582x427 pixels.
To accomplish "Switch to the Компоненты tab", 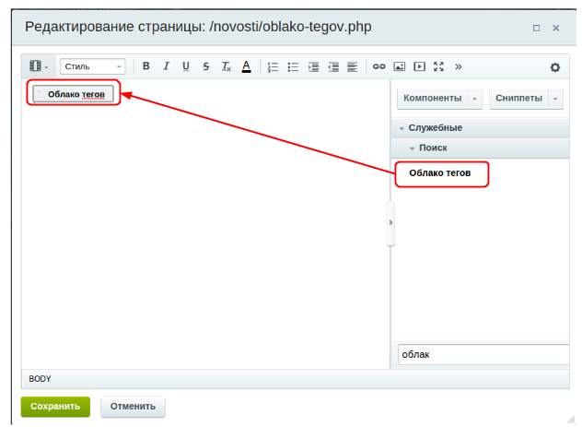I will point(432,98).
